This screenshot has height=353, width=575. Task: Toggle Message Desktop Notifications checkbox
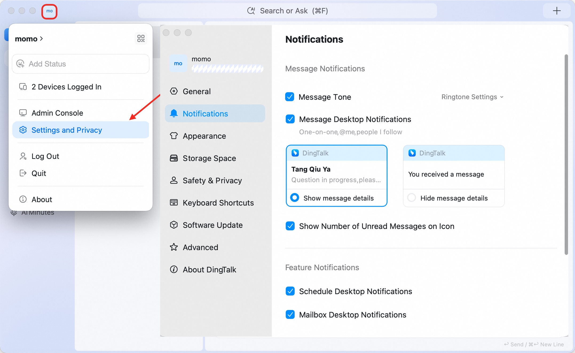click(x=290, y=119)
